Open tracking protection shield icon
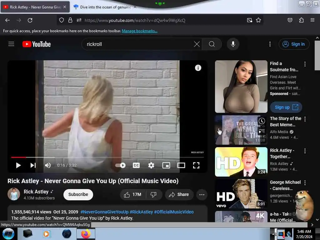Screen dimensions: 320x240 (62, 20)
